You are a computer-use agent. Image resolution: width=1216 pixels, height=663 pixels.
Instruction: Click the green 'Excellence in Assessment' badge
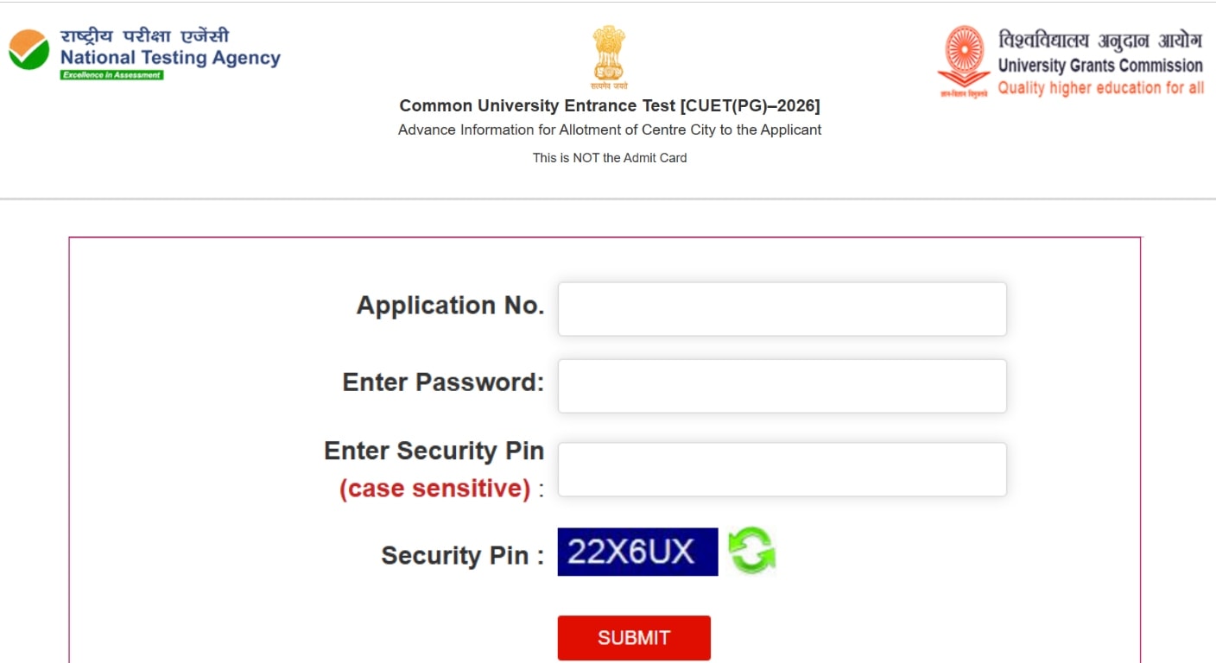pyautogui.click(x=111, y=75)
